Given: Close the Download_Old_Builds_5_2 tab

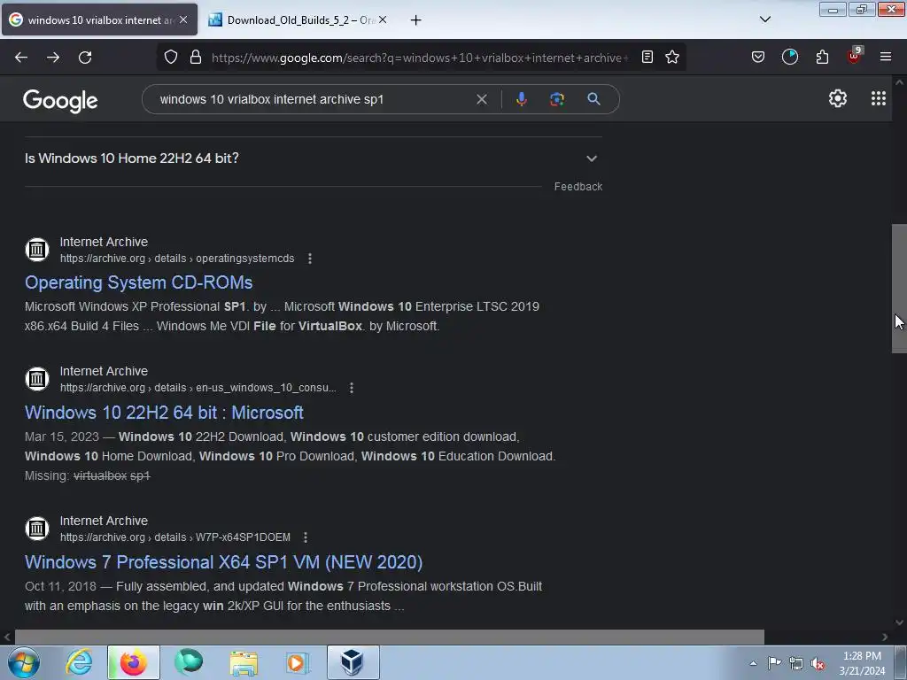Looking at the screenshot, I should [x=383, y=19].
